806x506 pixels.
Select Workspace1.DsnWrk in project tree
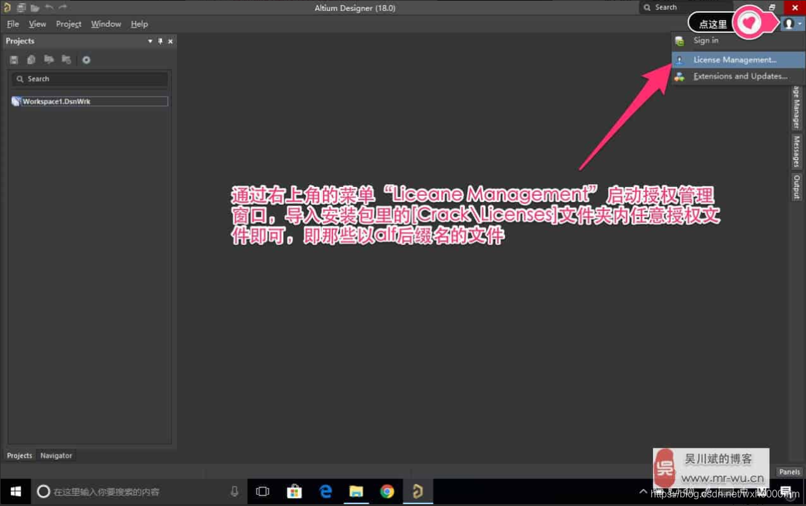[57, 101]
